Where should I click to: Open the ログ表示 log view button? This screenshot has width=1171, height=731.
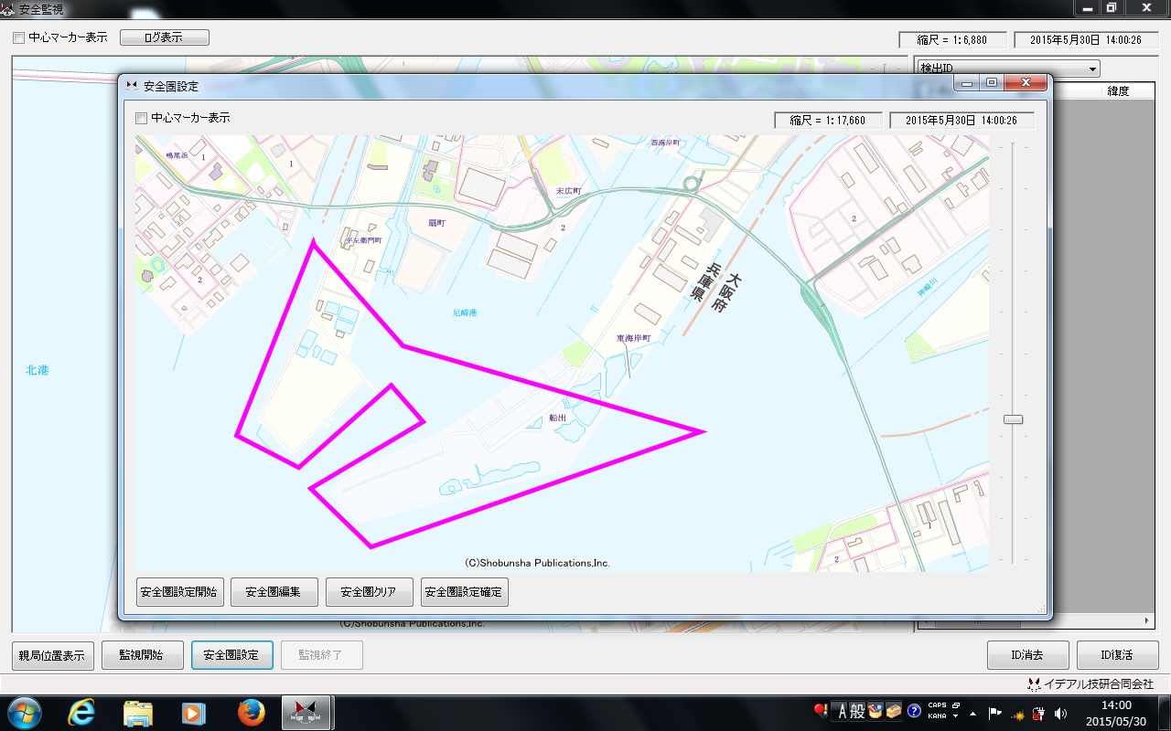pos(164,37)
